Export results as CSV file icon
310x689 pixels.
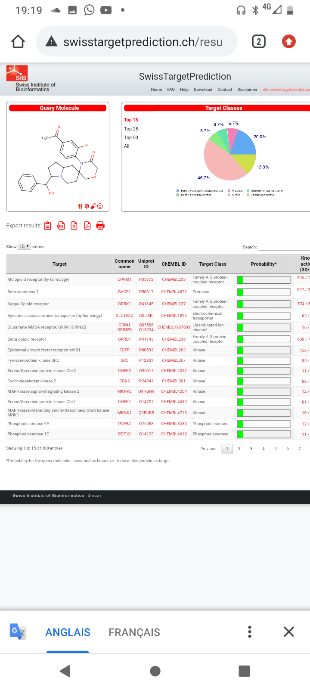point(61,226)
